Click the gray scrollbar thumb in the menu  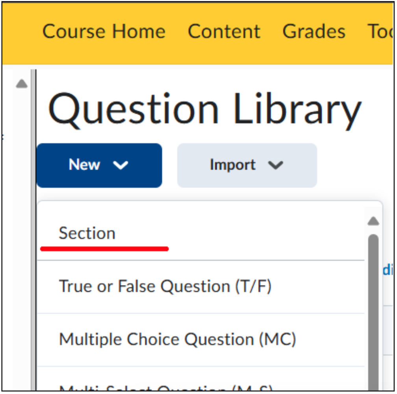pyautogui.click(x=373, y=312)
